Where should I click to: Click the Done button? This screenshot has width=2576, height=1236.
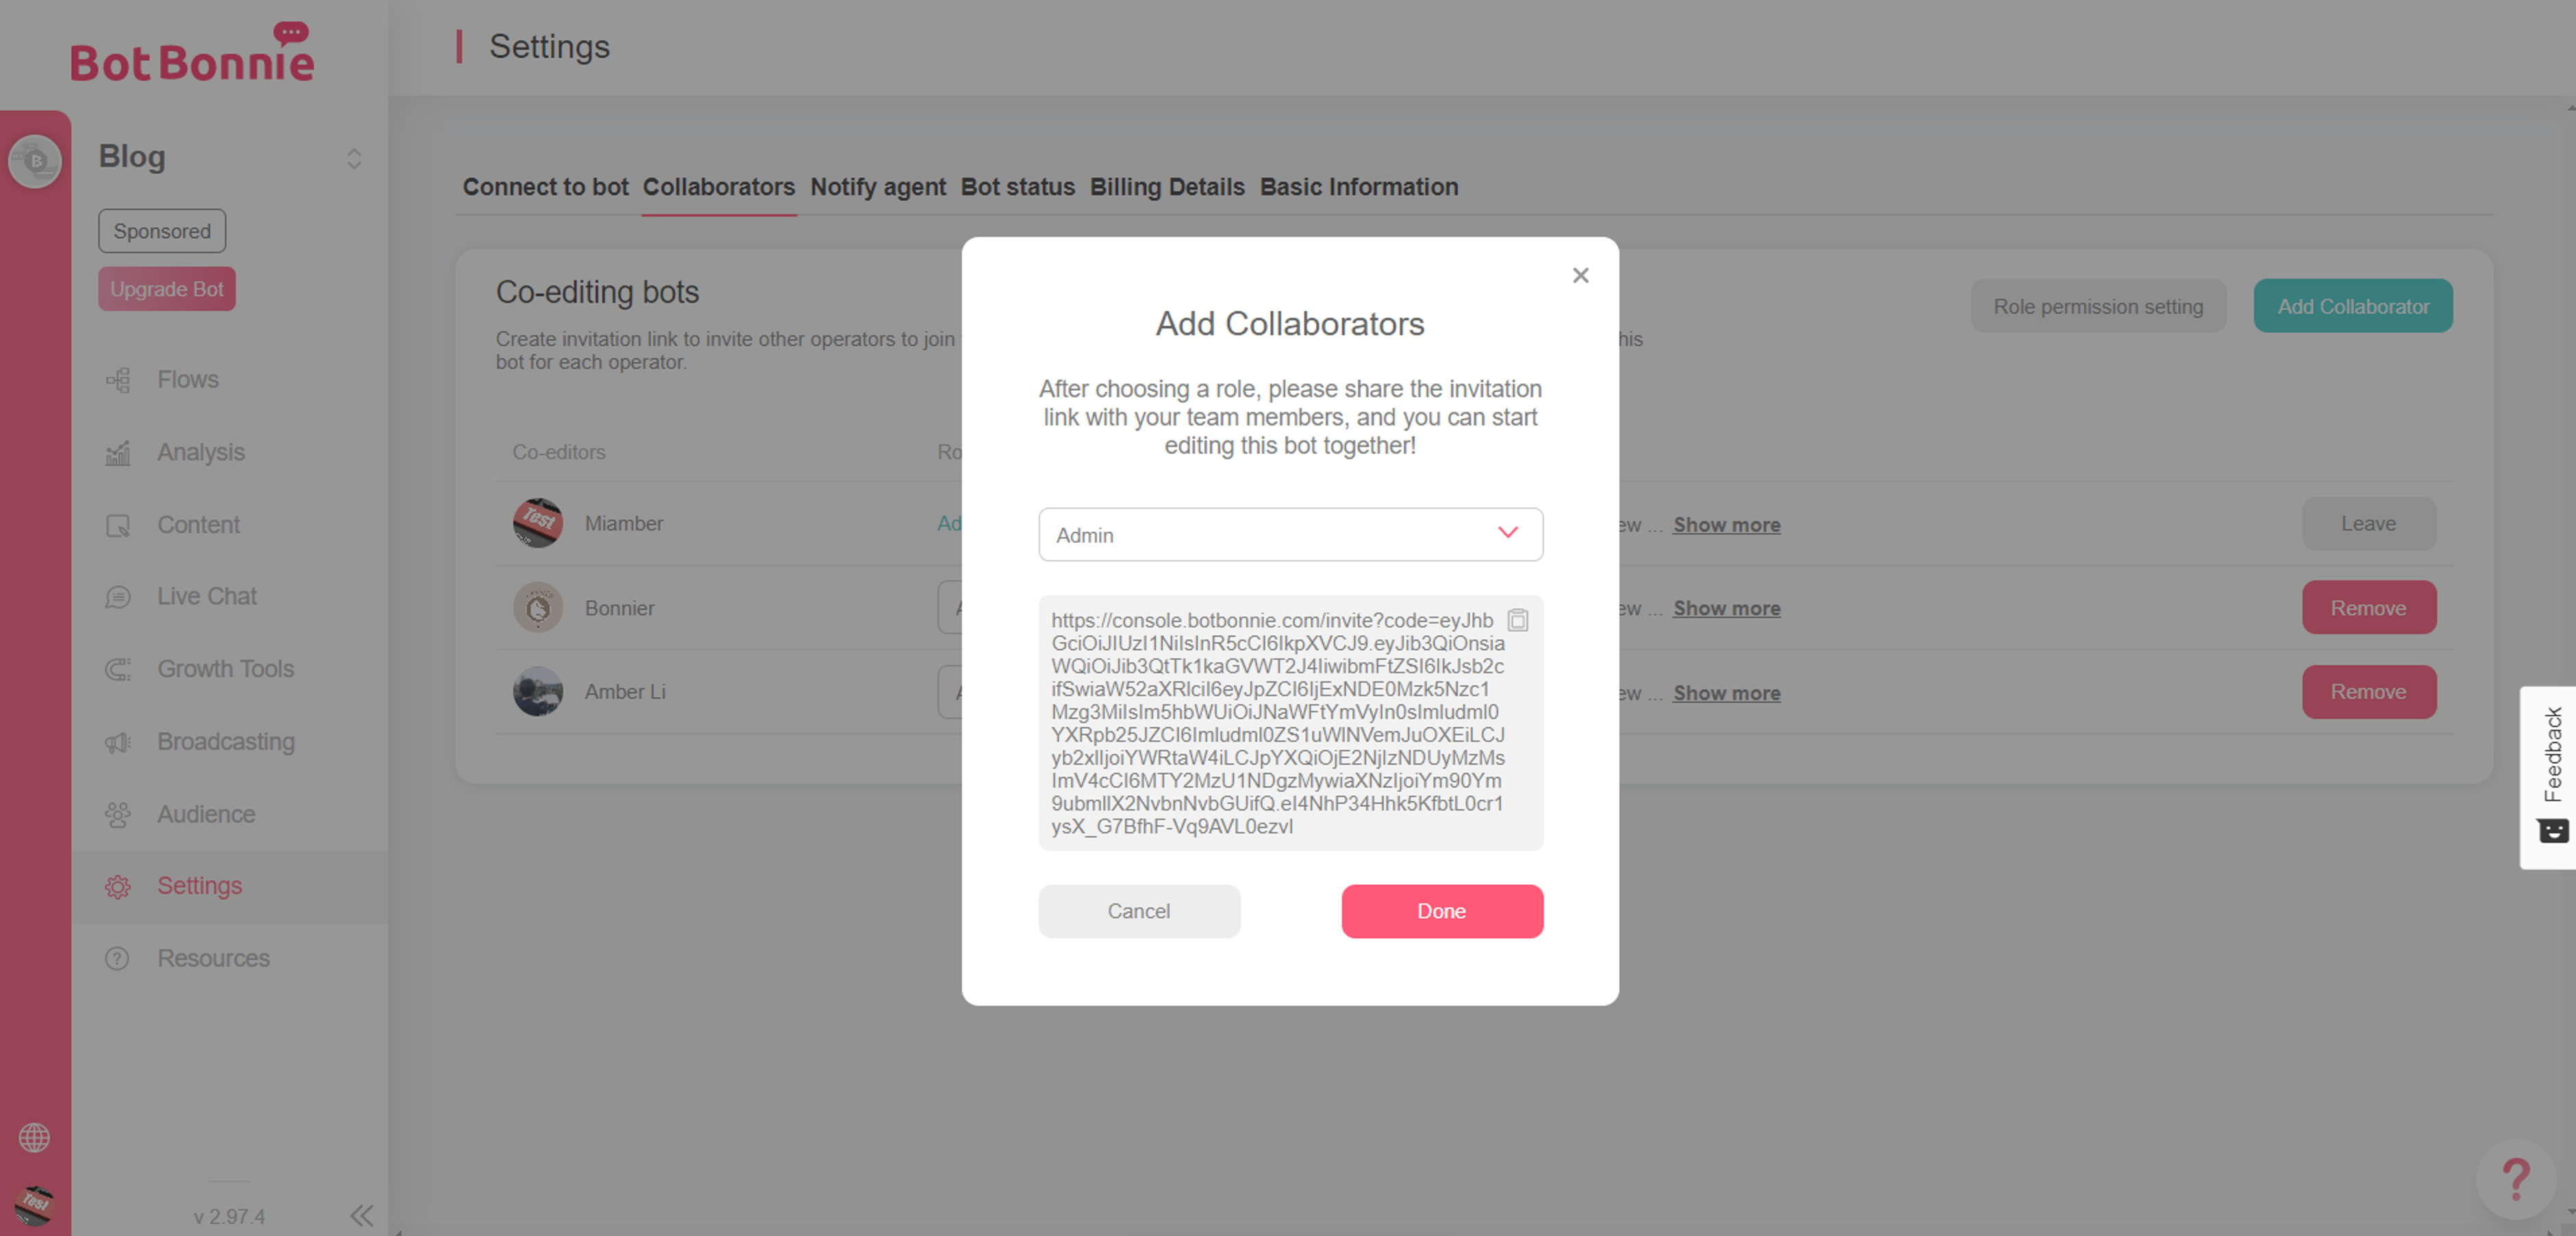pyautogui.click(x=1442, y=912)
